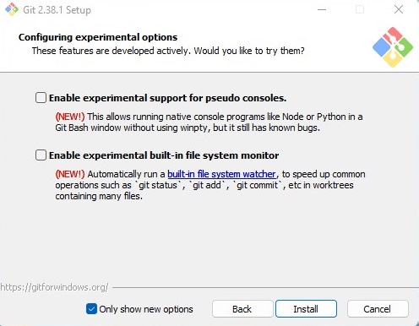
Task: Open the built-in file system watcher link
Action: pyautogui.click(x=221, y=174)
